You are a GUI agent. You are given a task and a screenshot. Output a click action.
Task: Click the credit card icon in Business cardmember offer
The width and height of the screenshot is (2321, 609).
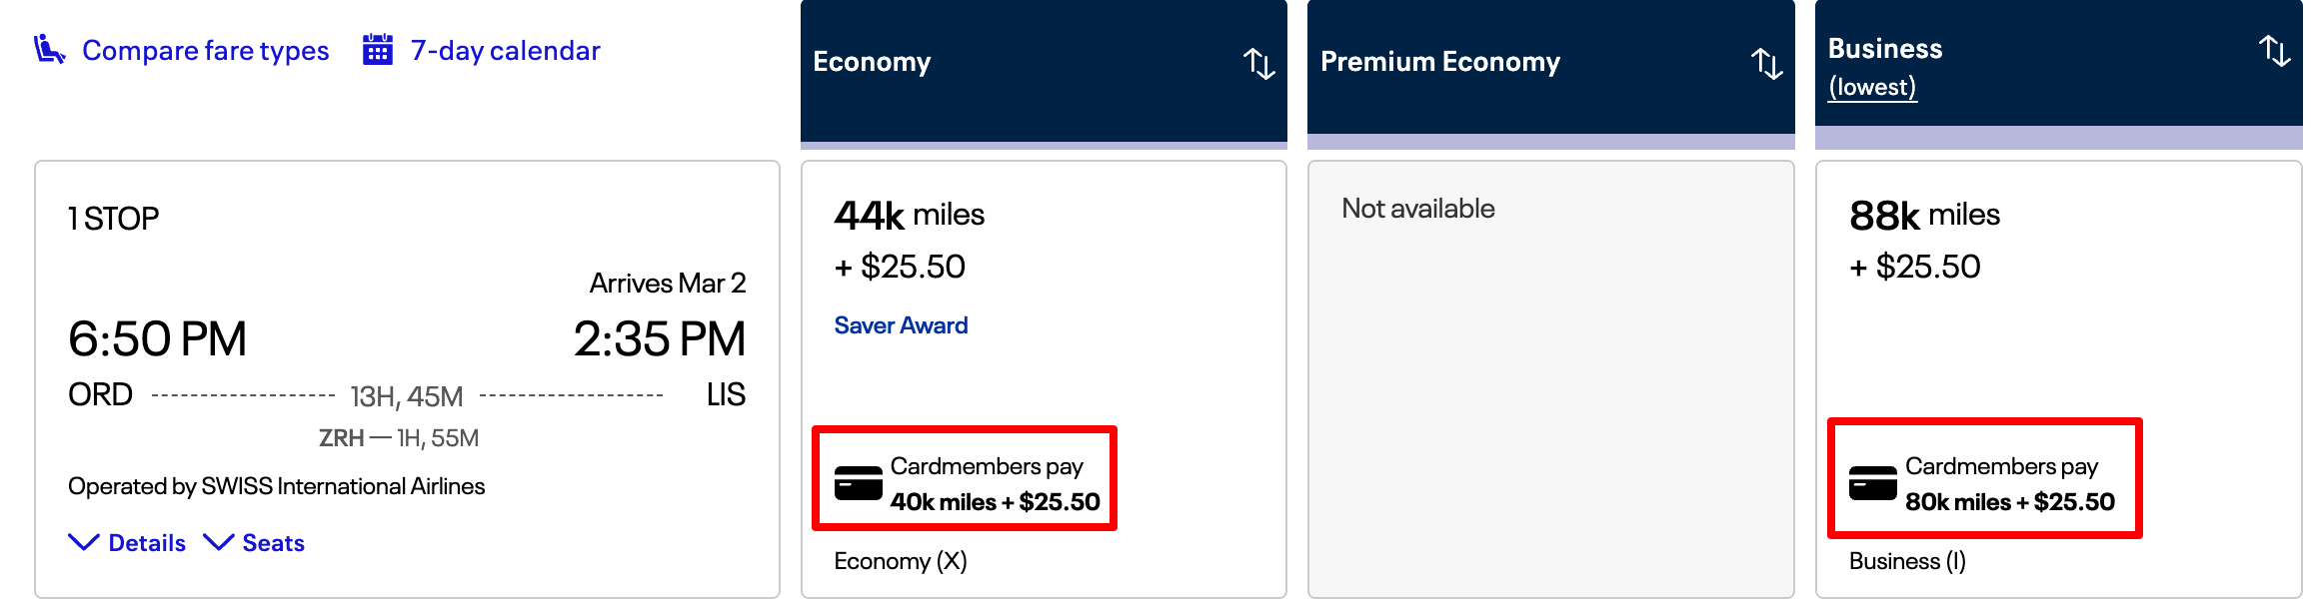(1872, 485)
